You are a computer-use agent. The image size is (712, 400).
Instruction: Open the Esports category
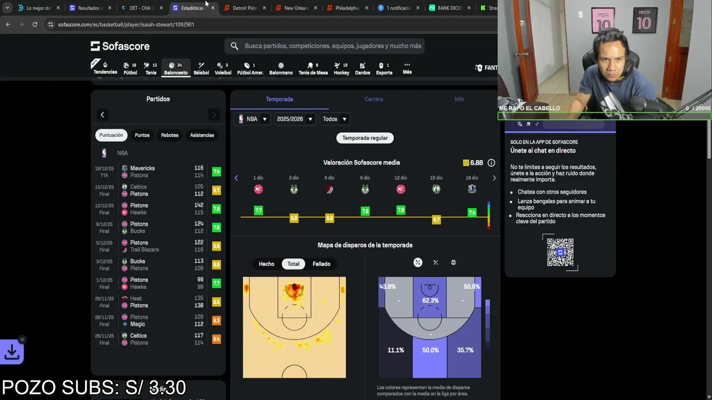click(x=384, y=68)
